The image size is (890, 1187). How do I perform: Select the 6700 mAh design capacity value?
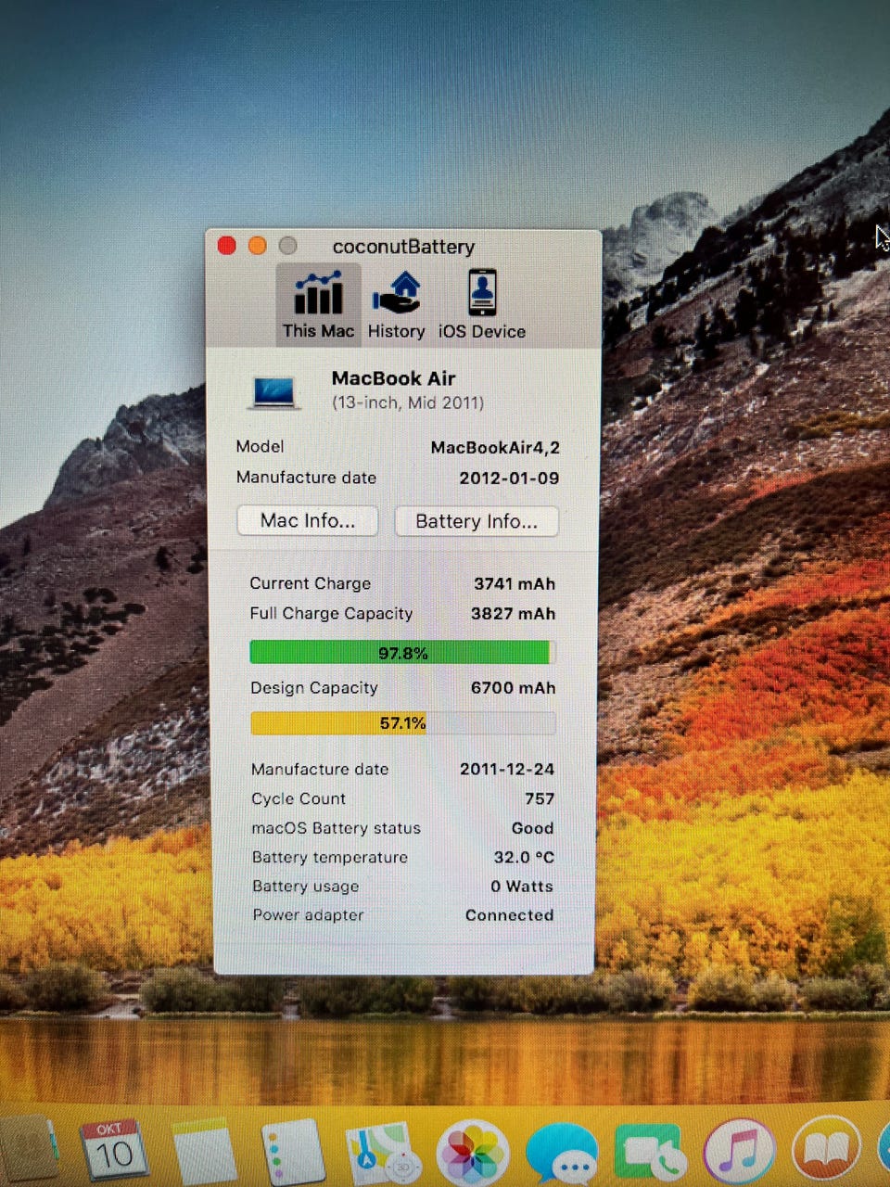click(513, 688)
